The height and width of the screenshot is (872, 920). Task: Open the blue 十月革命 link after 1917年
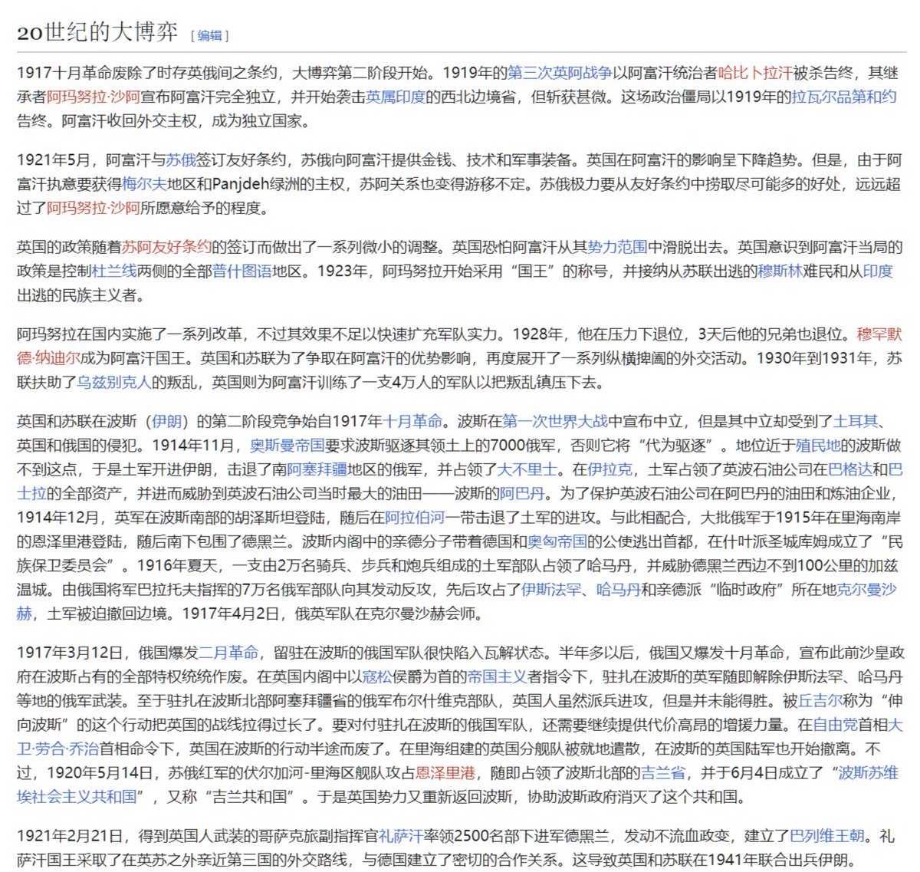(412, 421)
